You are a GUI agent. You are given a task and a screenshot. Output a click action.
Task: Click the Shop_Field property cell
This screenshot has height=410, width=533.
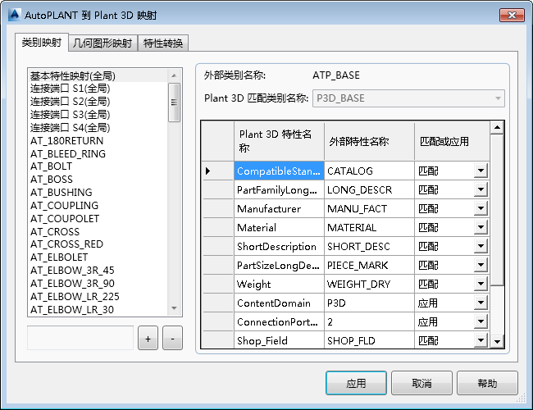coord(279,340)
